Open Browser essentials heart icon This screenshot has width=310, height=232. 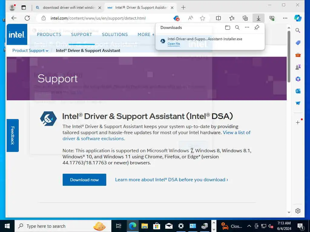click(x=272, y=18)
